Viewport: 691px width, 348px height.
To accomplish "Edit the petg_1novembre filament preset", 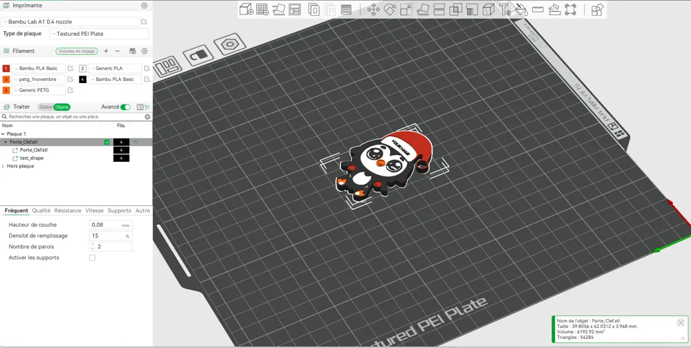I will [70, 80].
